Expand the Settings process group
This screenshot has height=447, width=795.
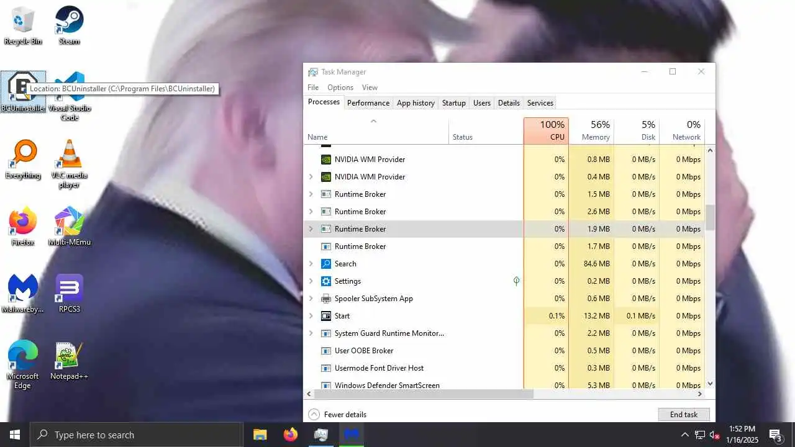tap(311, 281)
